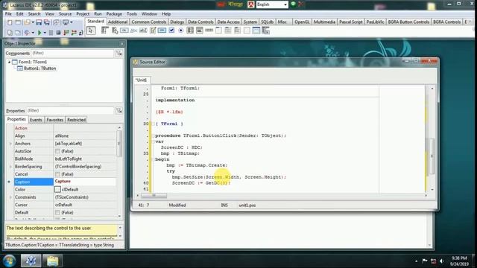Select the TComboBox component icon
This screenshot has height=268, width=477.
click(200, 31)
